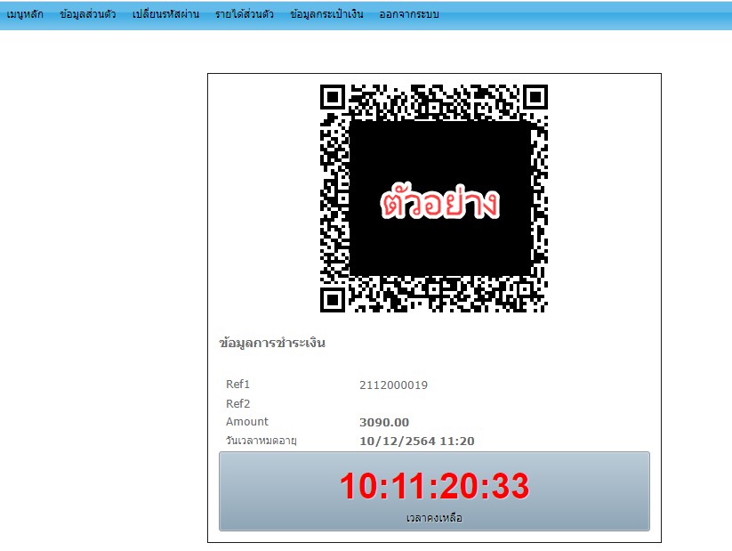The width and height of the screenshot is (732, 551).
Task: Click the ข้อมูลการชำระเงิน heading
Action: click(272, 343)
